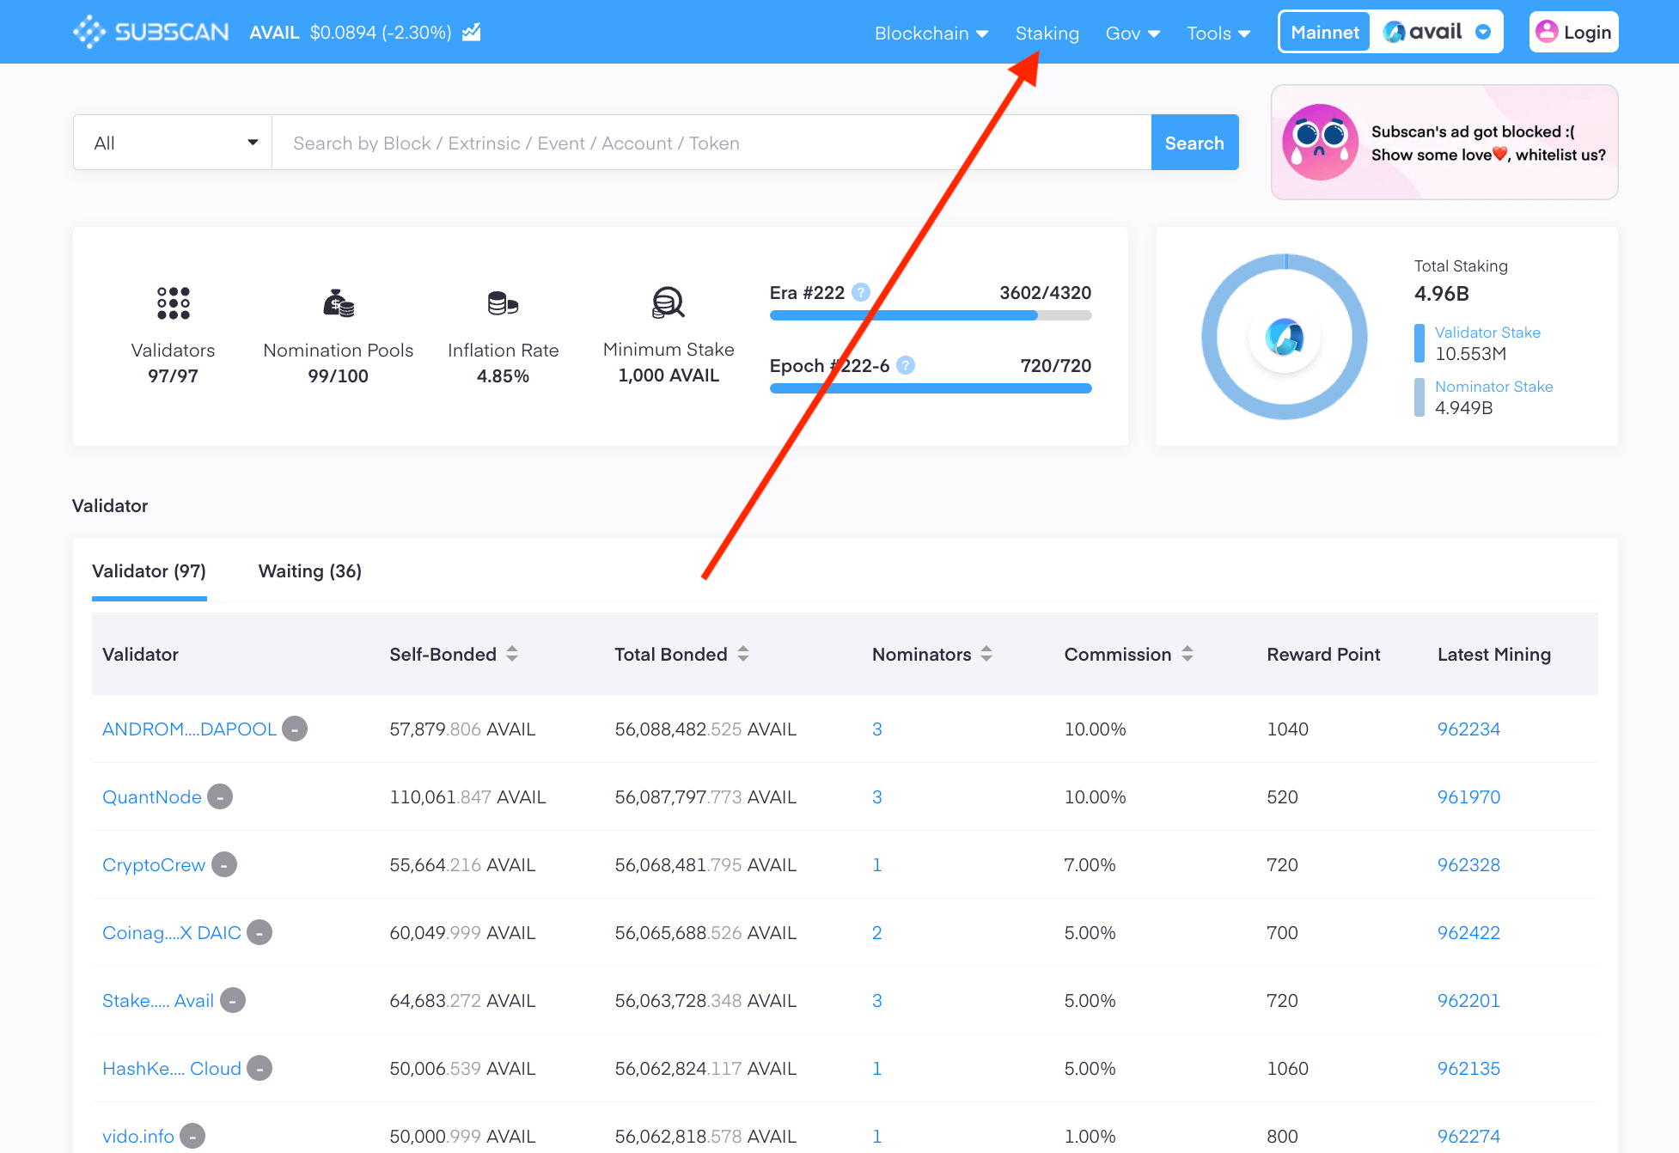Expand the Blockchain menu
Image resolution: width=1679 pixels, height=1153 pixels.
(x=931, y=33)
